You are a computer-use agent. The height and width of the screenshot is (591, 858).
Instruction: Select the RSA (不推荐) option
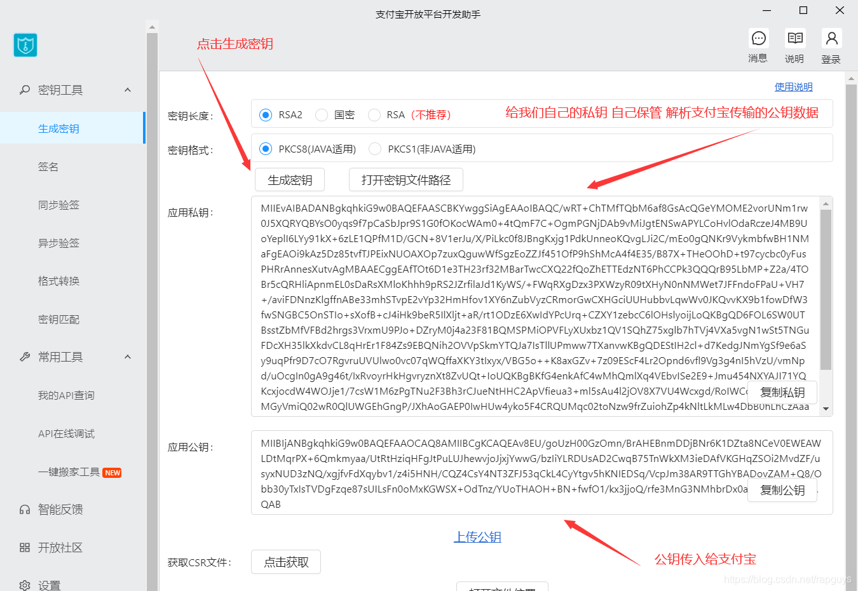click(374, 115)
